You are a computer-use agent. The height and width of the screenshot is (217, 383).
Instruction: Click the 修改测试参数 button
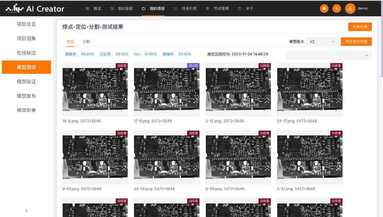(356, 41)
